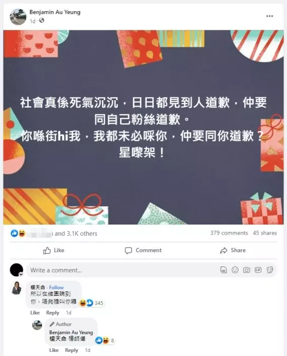Click the Share button under the post

[233, 250]
